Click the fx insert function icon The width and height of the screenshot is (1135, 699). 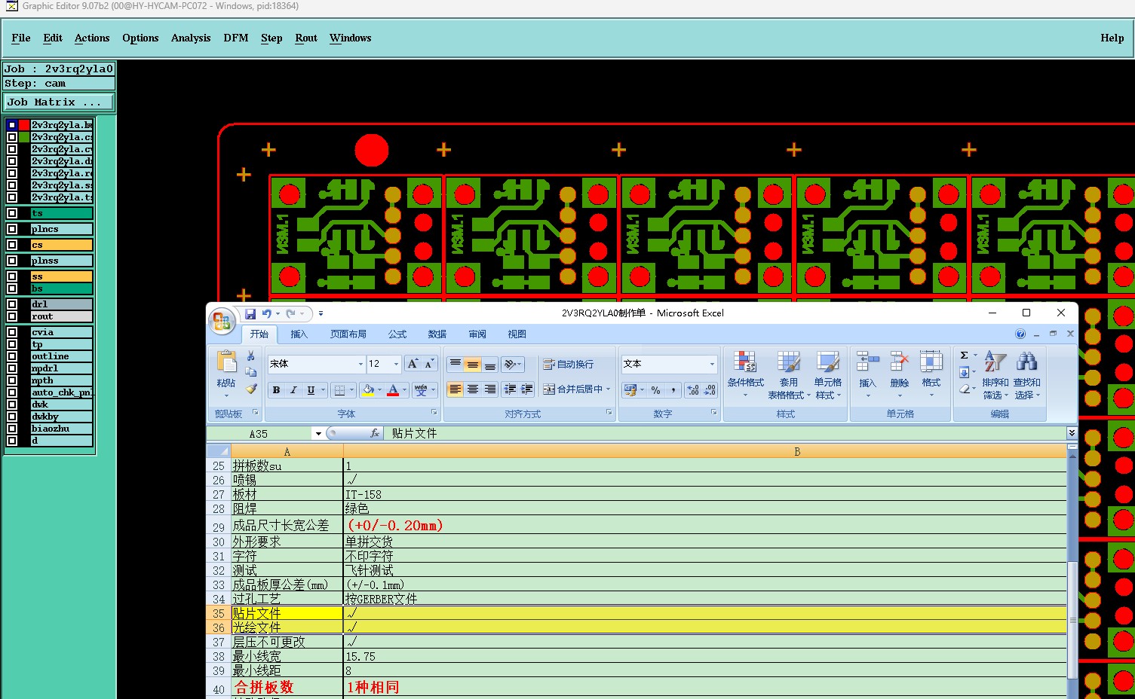[x=375, y=433]
